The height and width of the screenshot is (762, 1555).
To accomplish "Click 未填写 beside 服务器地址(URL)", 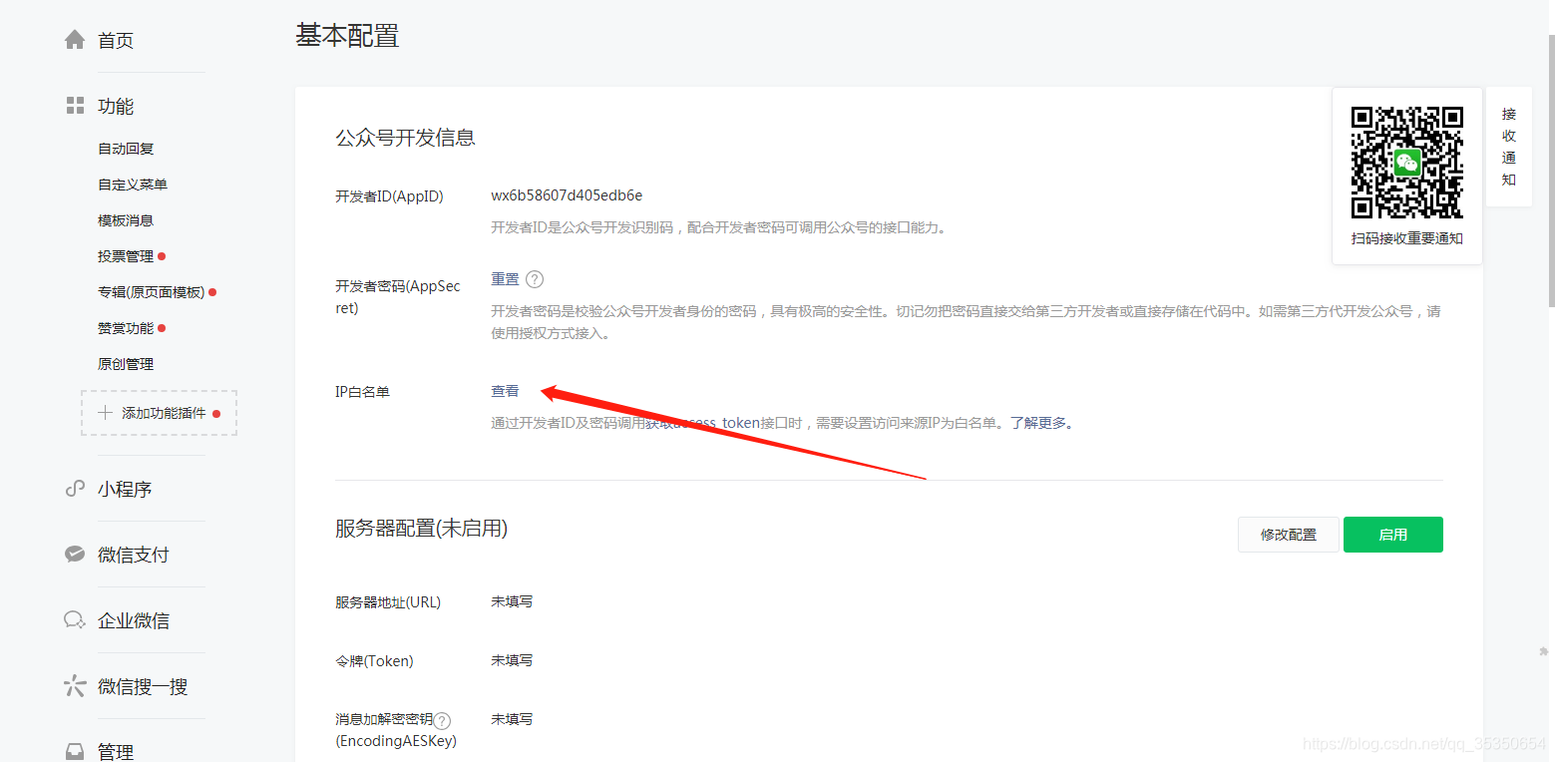I will (x=512, y=601).
